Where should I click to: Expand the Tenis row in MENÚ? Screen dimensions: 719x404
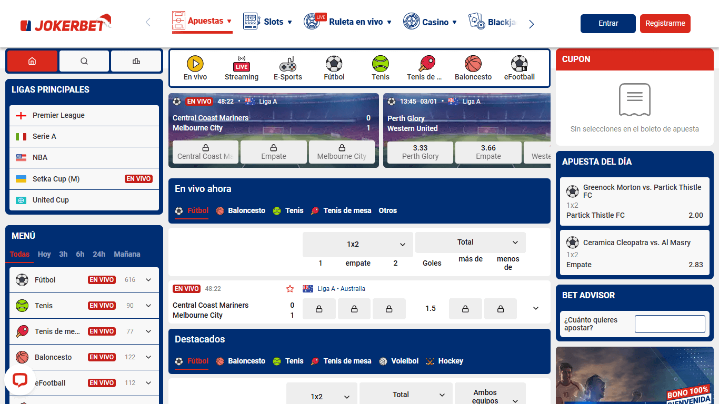coord(148,306)
